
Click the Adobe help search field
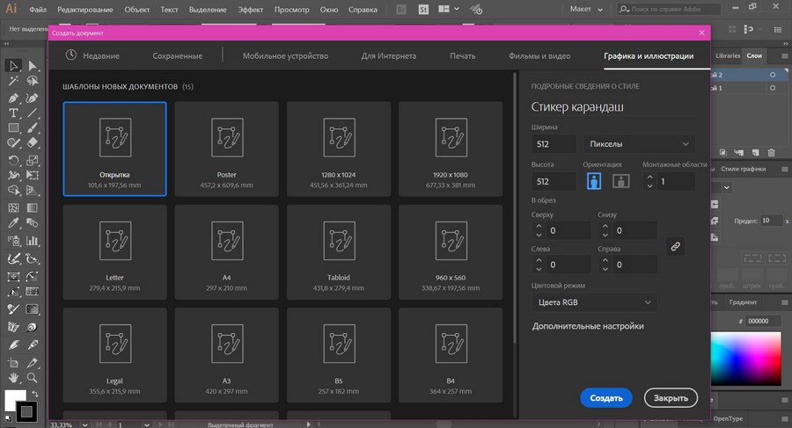point(670,9)
